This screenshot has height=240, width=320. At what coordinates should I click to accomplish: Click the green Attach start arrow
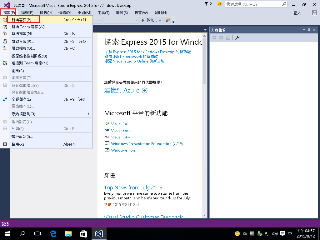143,20
